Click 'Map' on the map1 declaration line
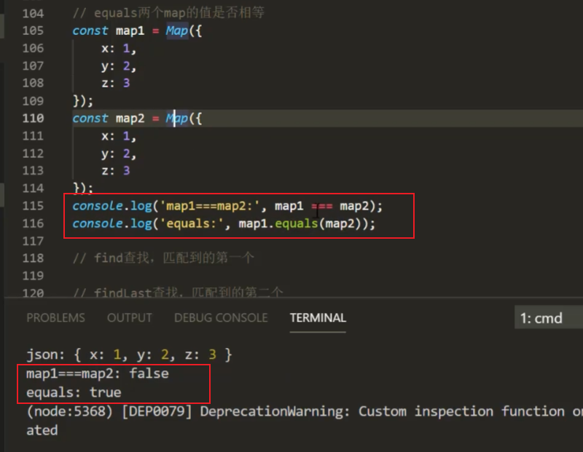The height and width of the screenshot is (452, 583). [177, 31]
